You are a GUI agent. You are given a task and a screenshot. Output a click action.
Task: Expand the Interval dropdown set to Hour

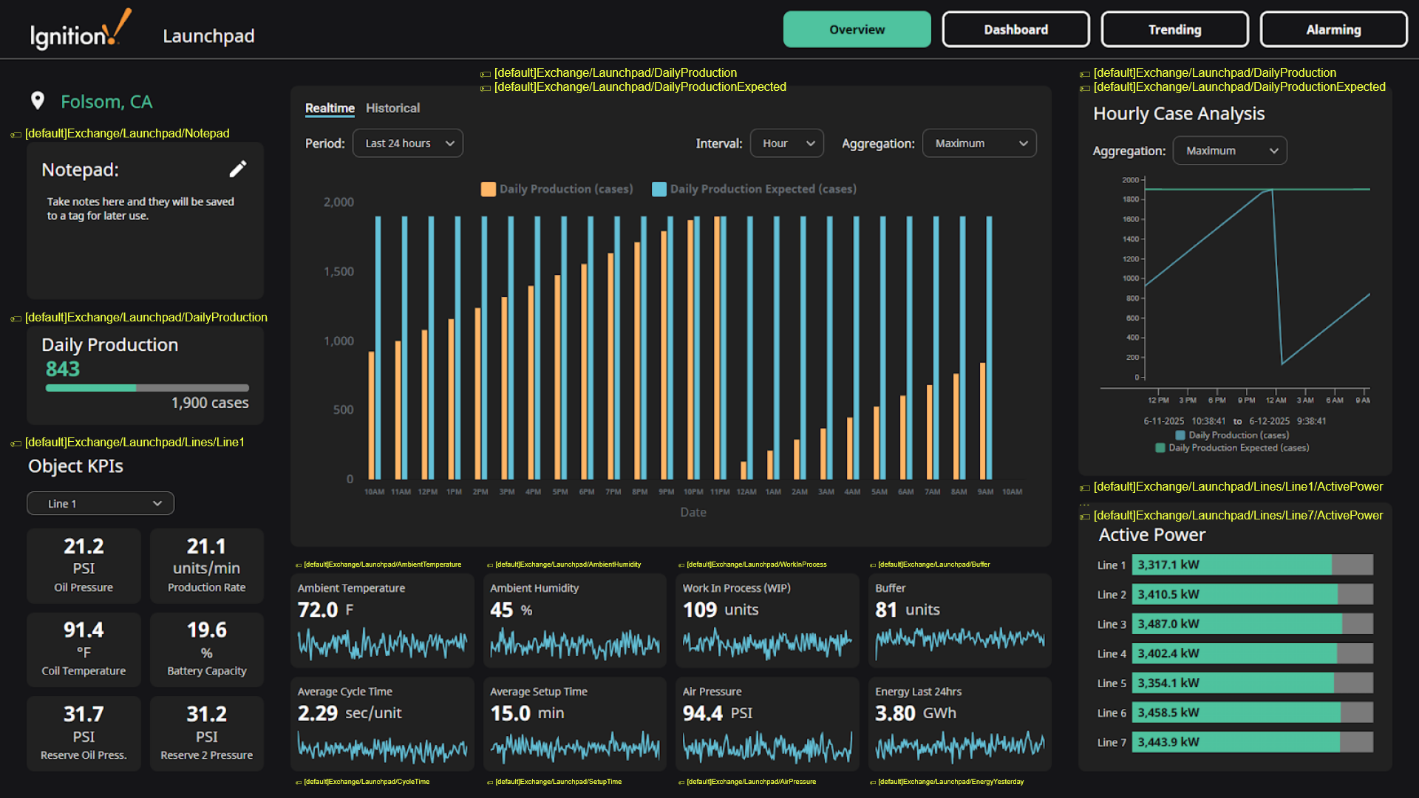point(786,143)
